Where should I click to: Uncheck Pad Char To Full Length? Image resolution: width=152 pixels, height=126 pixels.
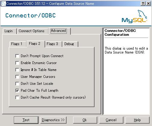point(17,91)
